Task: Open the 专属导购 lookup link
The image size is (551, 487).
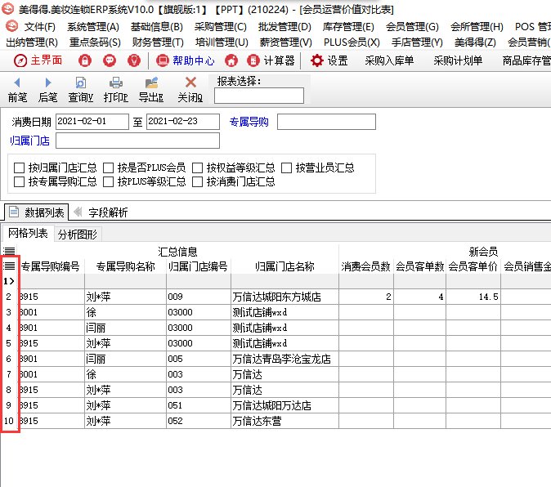Action: pyautogui.click(x=249, y=122)
